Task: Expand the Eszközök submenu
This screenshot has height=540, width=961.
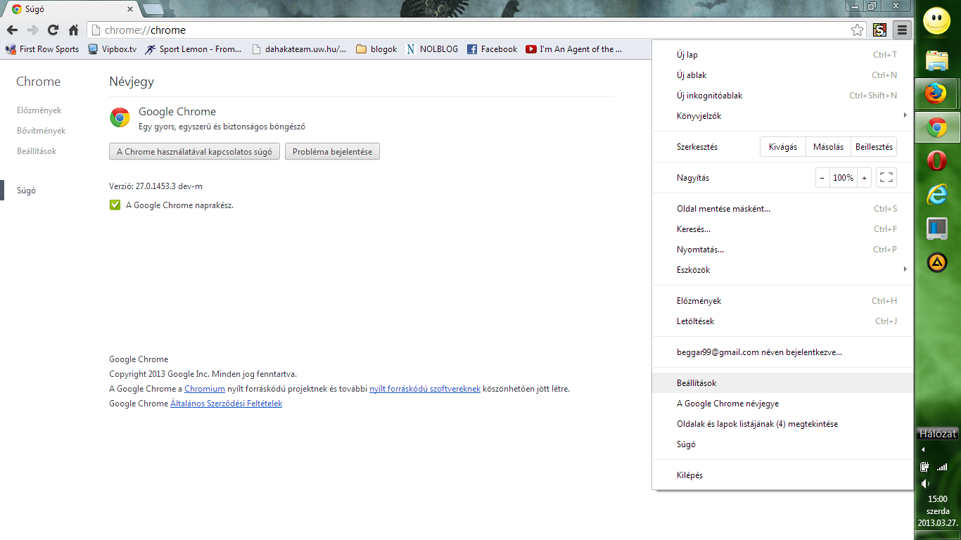Action: point(782,270)
